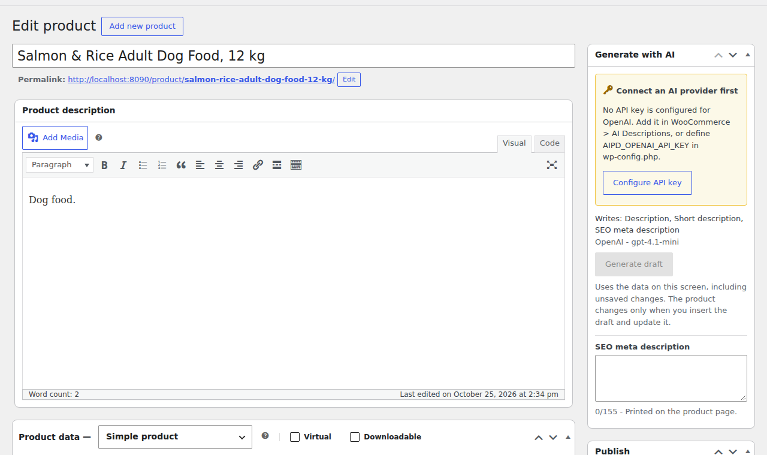
Task: Insert a numbered list
Action: click(162, 165)
